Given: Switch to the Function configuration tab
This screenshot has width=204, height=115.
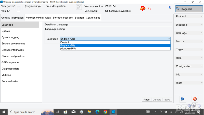Looking at the screenshot, I should (x=38, y=18).
